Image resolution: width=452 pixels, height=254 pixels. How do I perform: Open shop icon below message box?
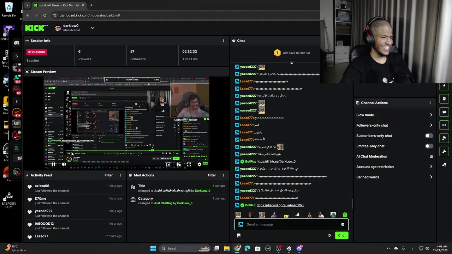pyautogui.click(x=239, y=235)
